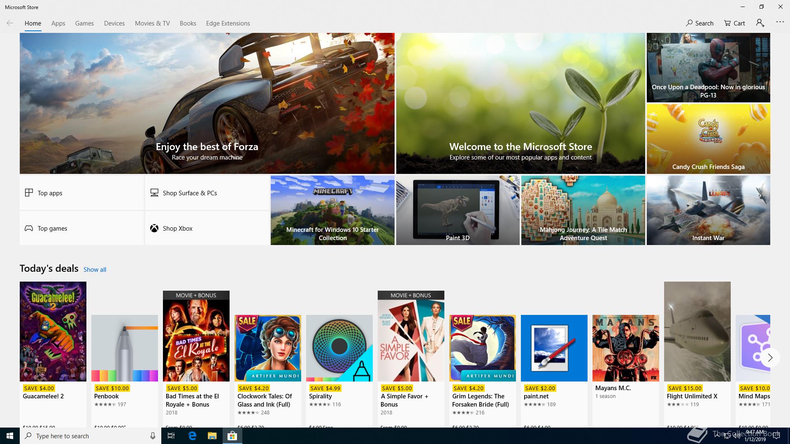Open the three-dot more options menu

tap(780, 22)
